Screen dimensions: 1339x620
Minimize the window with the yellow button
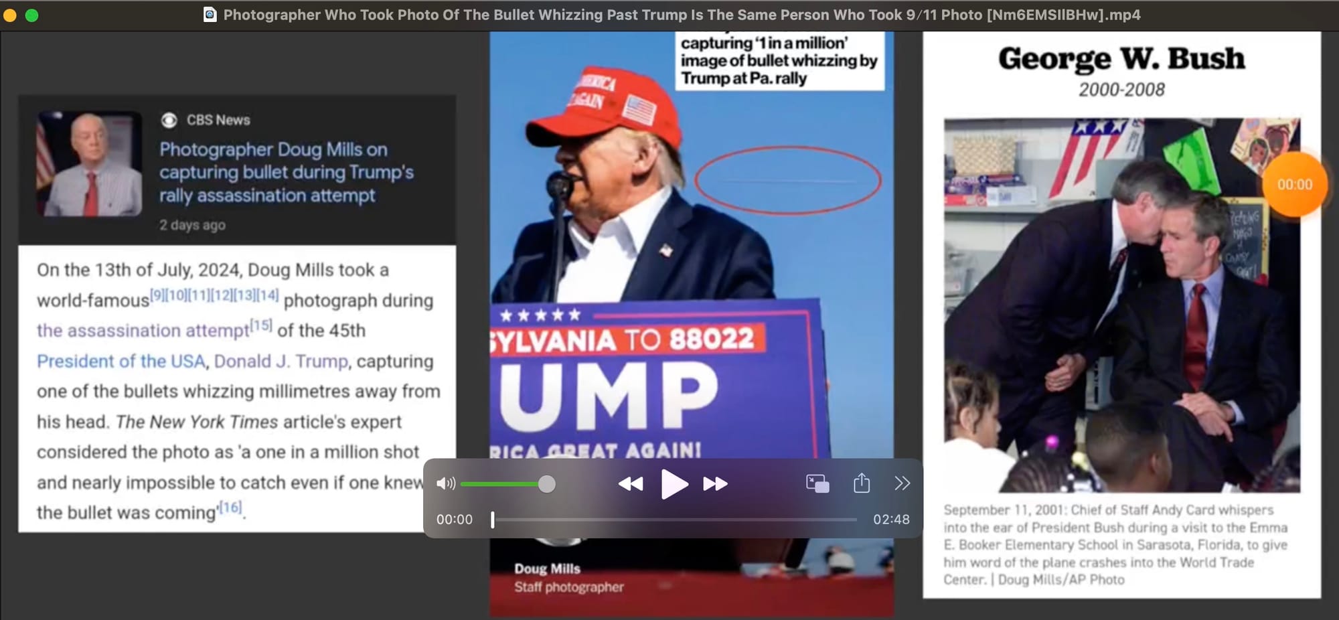[x=10, y=15]
